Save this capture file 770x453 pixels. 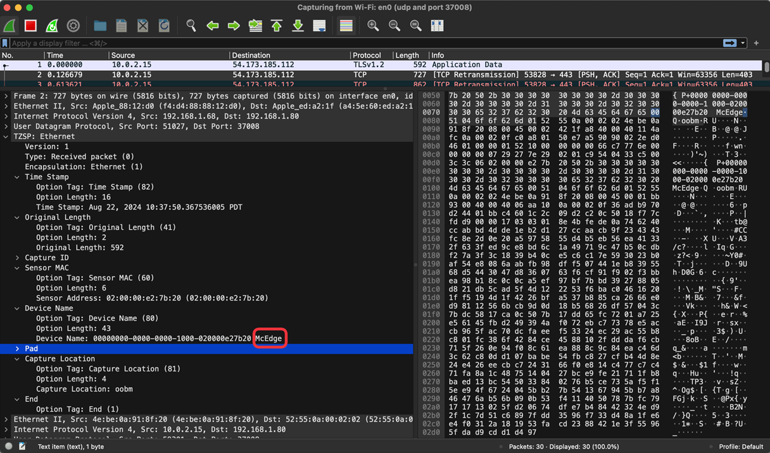coord(122,26)
